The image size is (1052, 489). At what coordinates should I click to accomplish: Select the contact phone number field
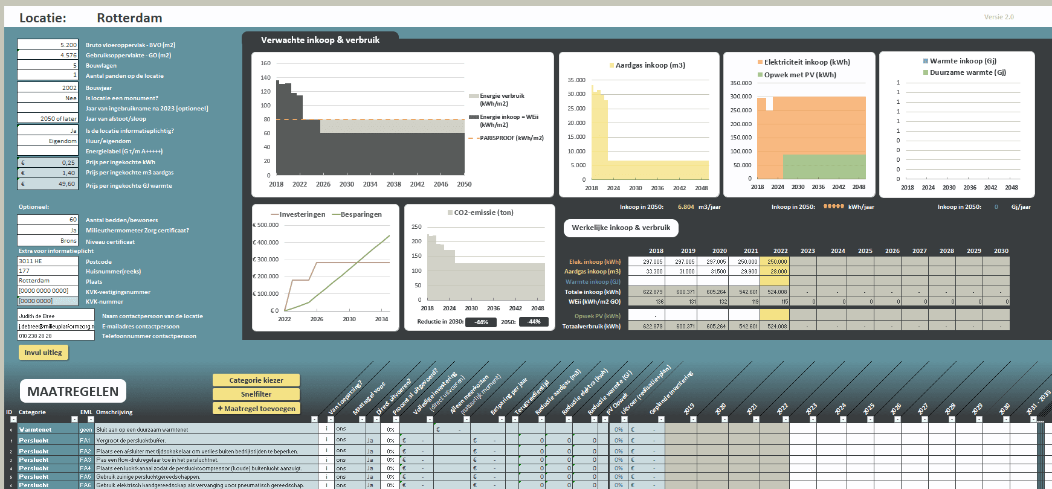[56, 336]
